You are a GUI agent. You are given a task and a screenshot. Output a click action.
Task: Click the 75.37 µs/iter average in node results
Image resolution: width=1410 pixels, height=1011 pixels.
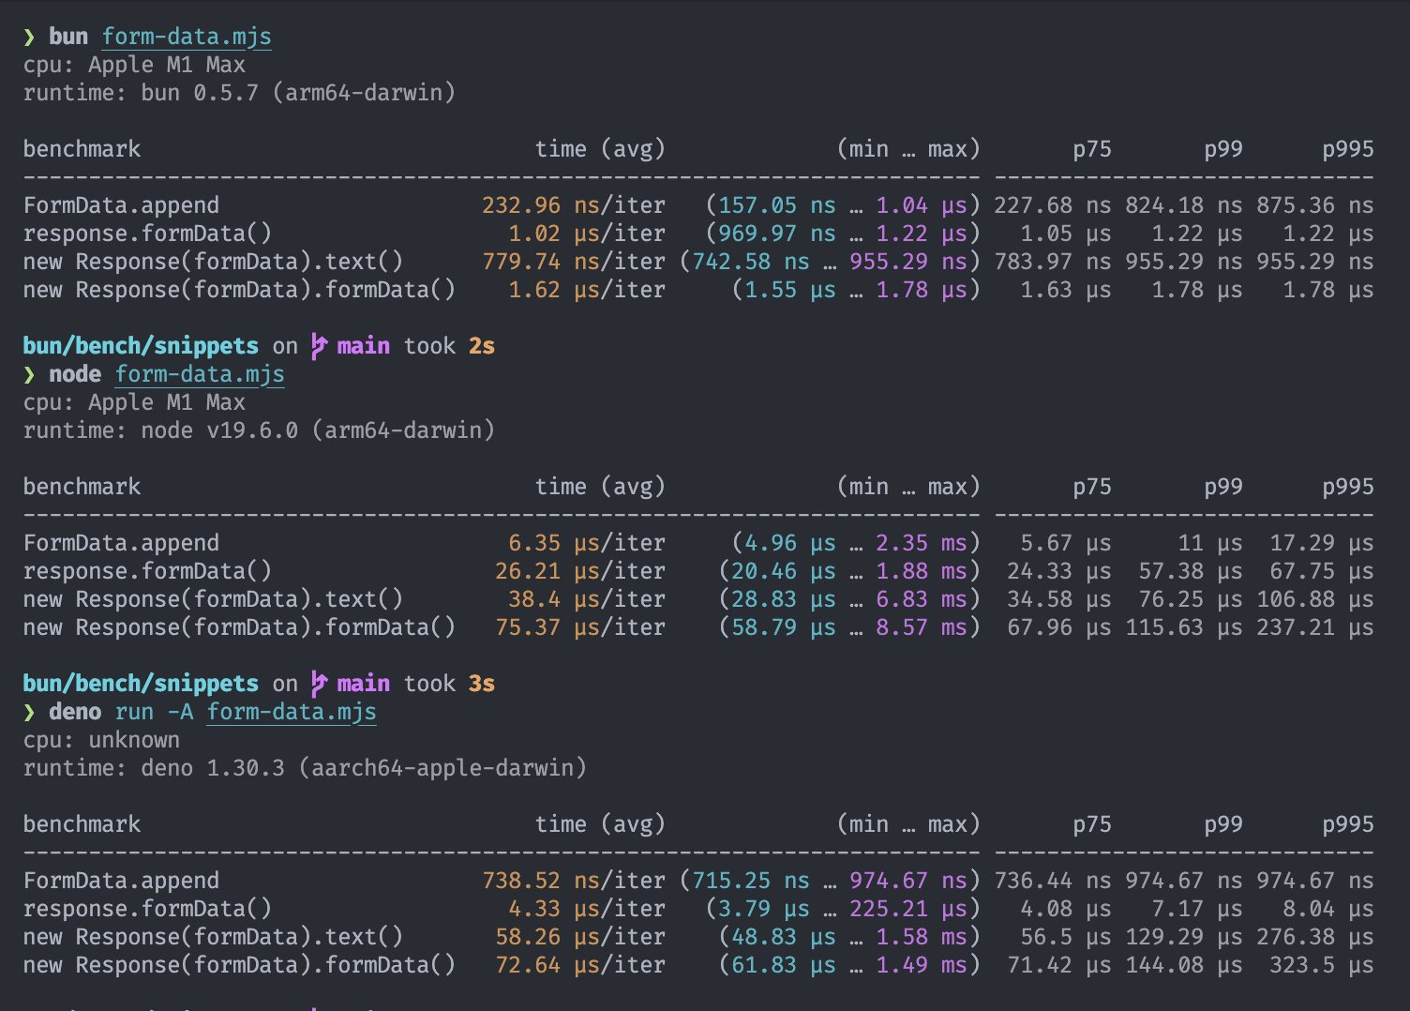coord(579,627)
